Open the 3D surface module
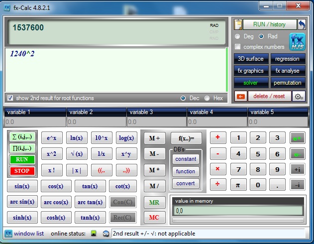 [x=251, y=59]
